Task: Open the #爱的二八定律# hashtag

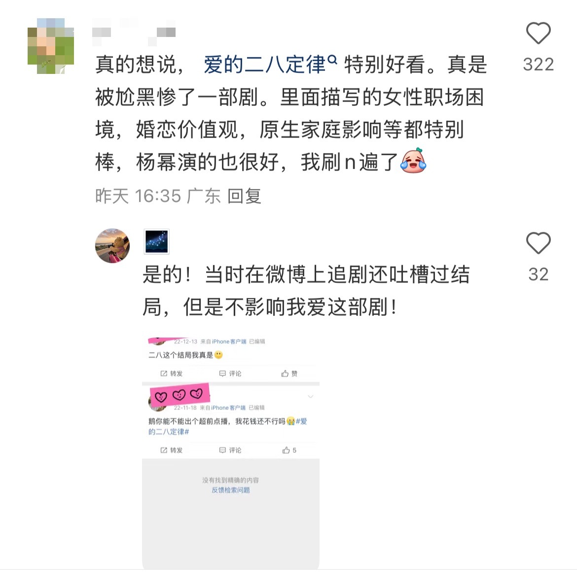Action: click(227, 426)
